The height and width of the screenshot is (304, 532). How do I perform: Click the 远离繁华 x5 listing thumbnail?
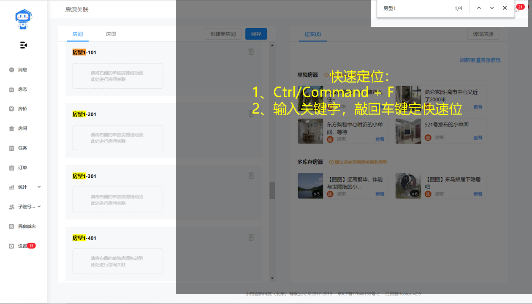coord(310,186)
